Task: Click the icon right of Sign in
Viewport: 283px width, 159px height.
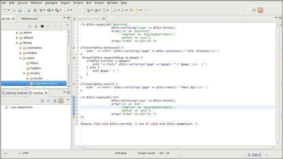Action: 266,155
